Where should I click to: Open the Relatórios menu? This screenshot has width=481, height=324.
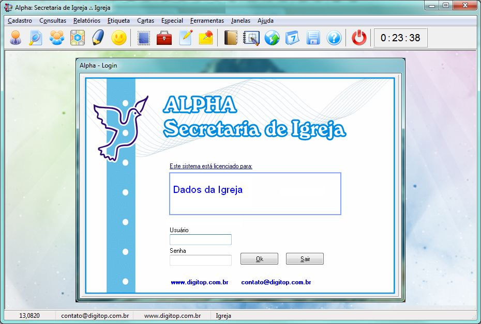coord(87,21)
